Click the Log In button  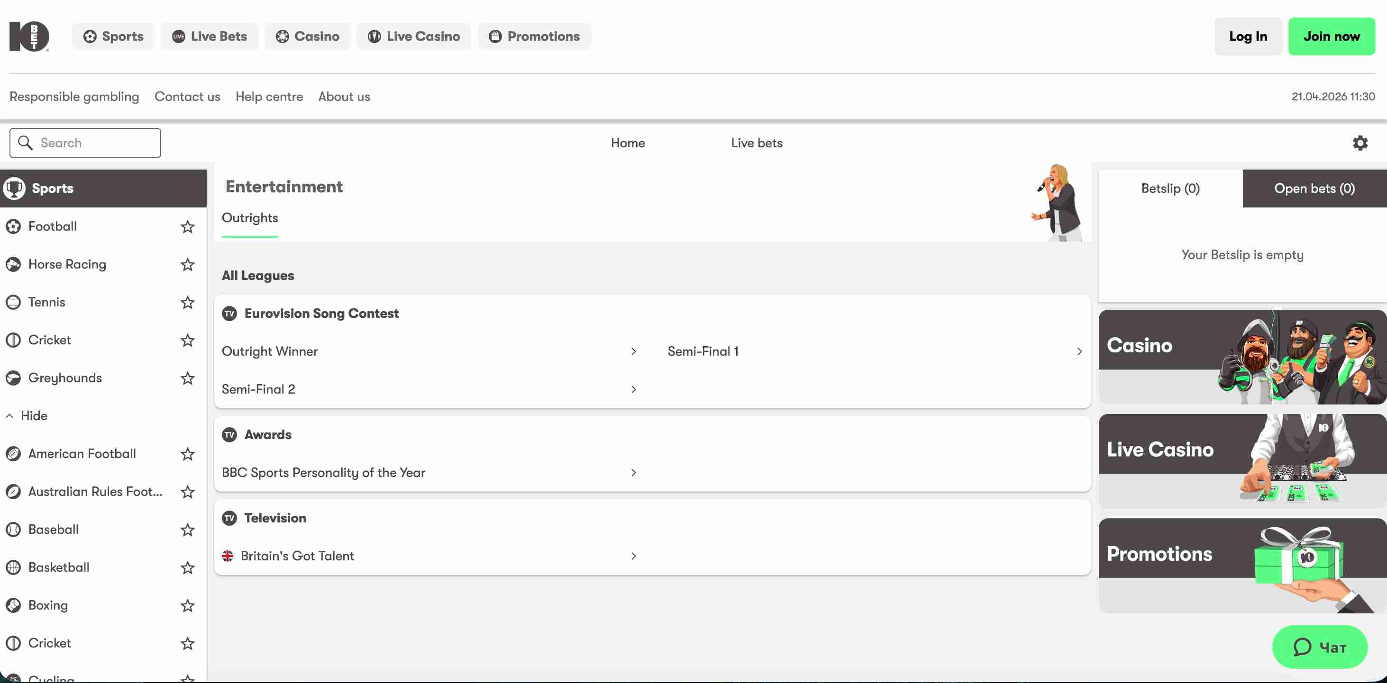pos(1248,36)
